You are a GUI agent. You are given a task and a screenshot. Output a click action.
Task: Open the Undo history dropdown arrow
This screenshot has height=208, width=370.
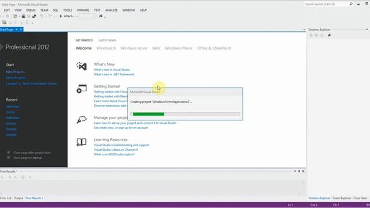click(46, 16)
